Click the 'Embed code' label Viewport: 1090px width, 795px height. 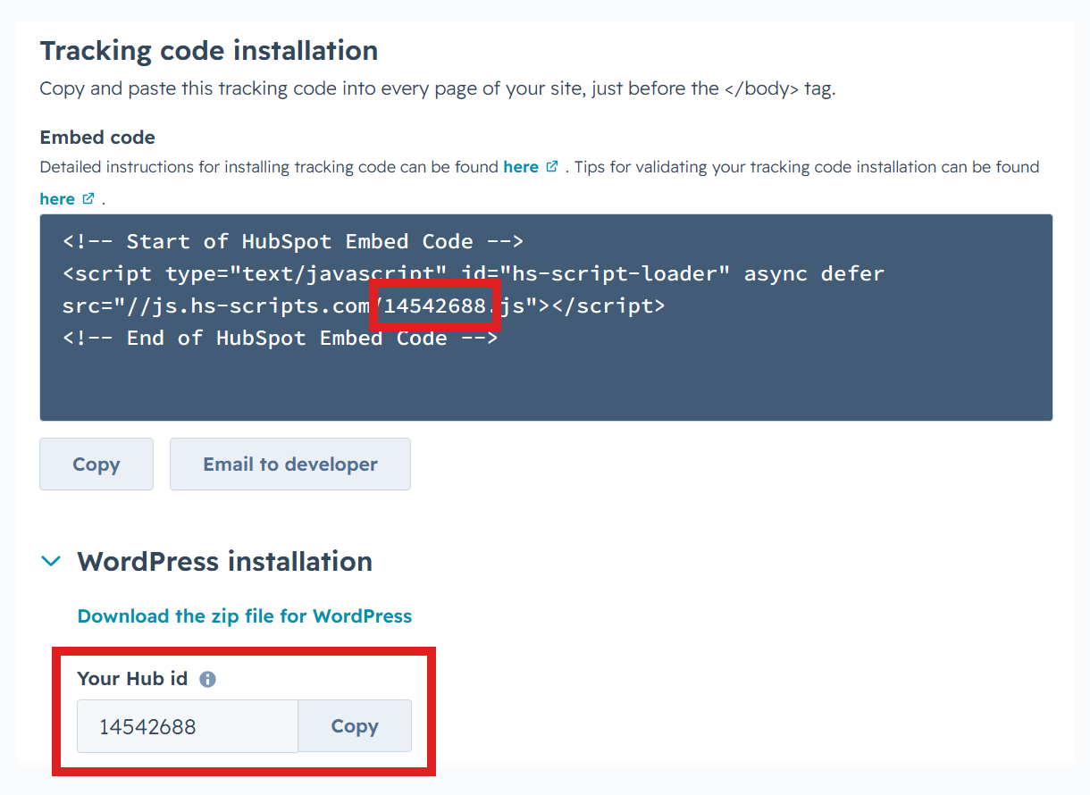click(97, 138)
